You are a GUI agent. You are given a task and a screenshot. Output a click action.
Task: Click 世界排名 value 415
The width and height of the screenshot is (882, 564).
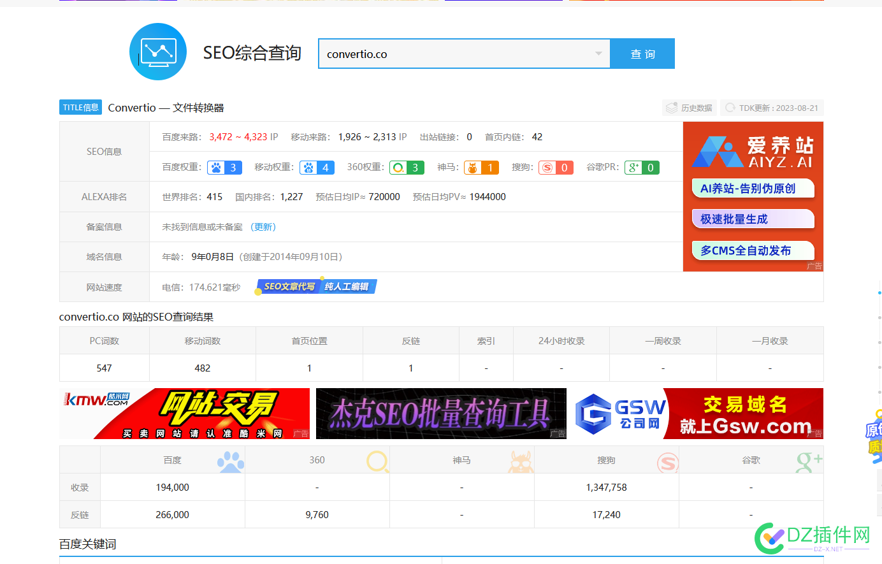(215, 197)
